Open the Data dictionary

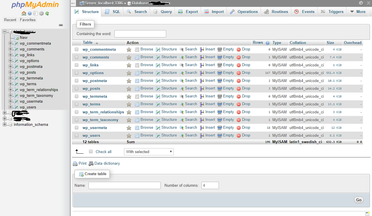coord(104,164)
